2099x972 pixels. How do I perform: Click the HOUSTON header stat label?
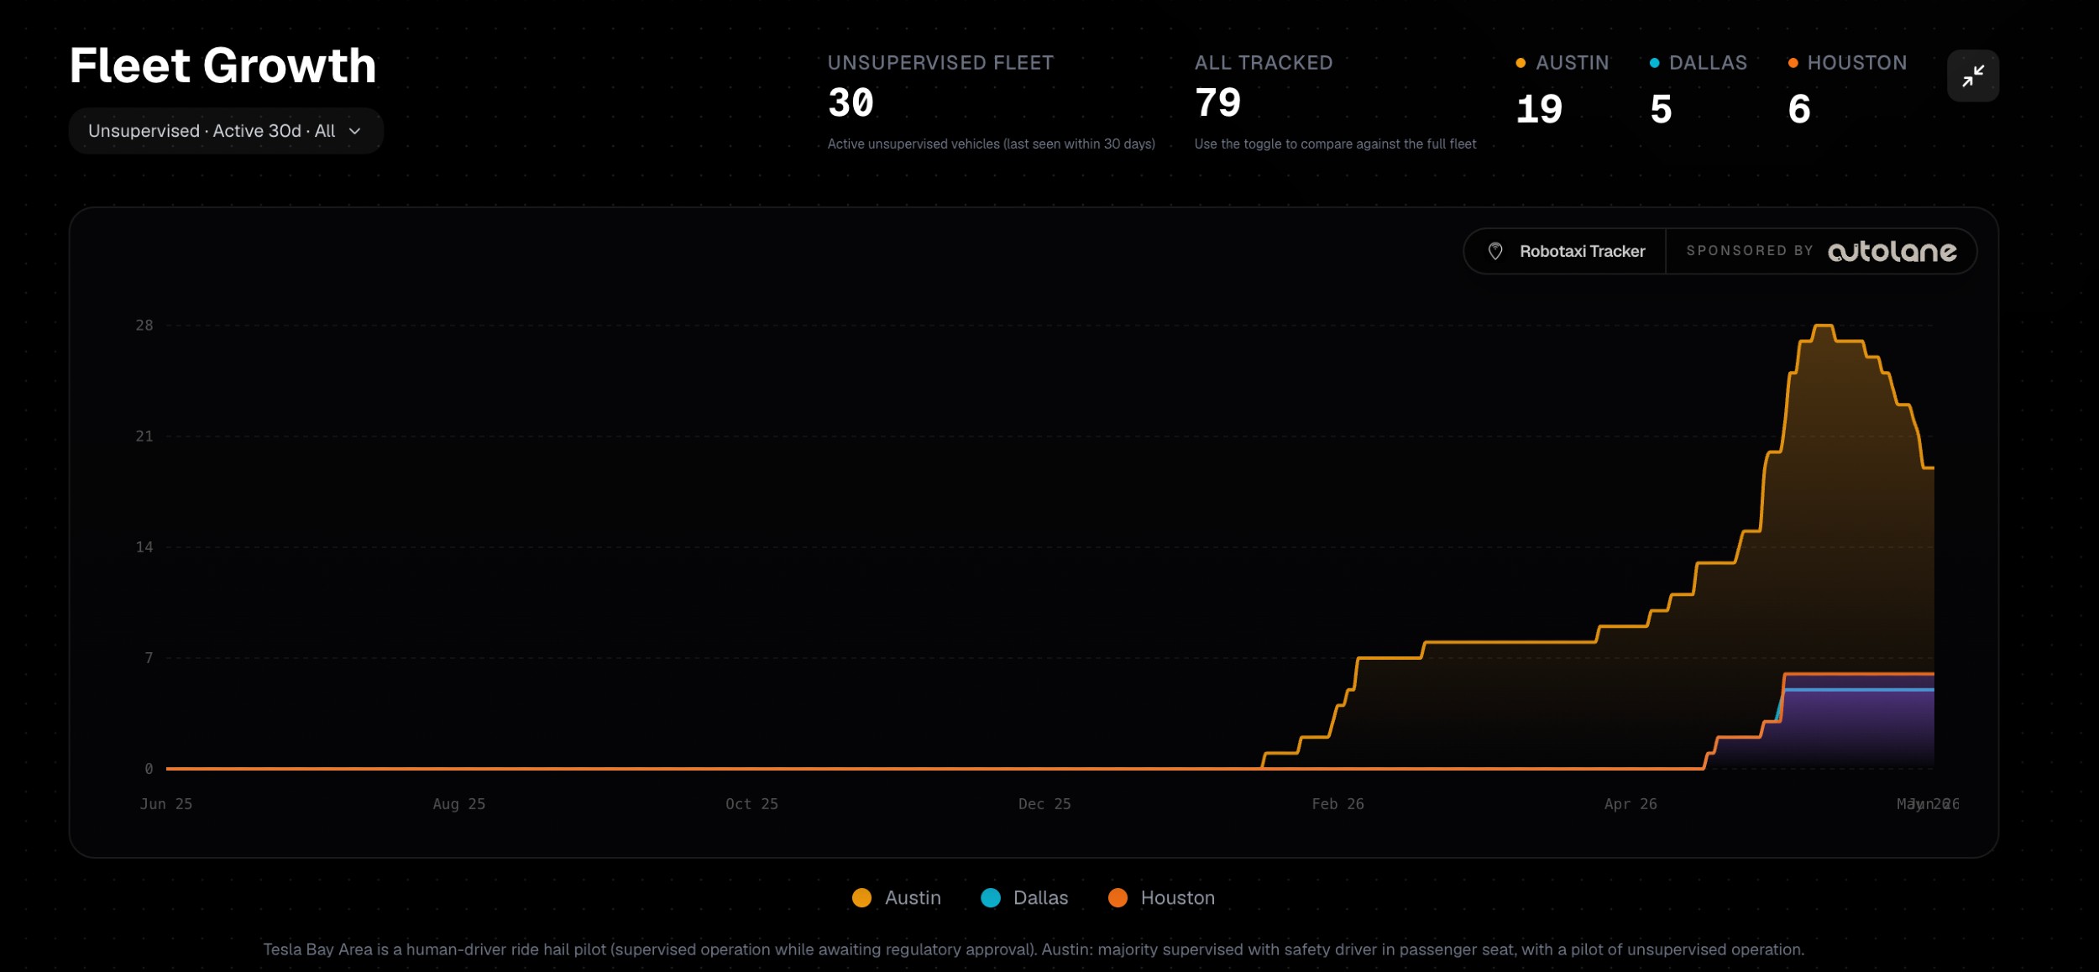point(1857,63)
